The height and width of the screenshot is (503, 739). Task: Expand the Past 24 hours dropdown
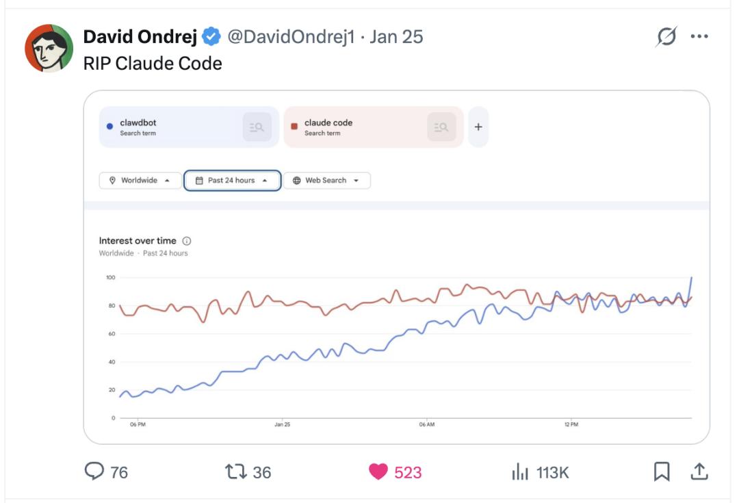[x=232, y=181]
